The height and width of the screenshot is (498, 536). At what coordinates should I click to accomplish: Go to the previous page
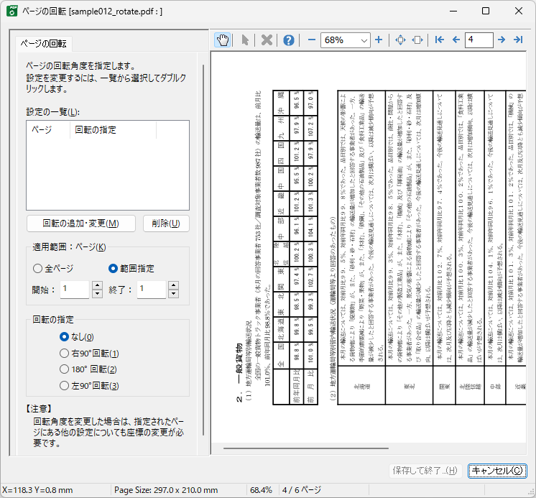[x=456, y=40]
